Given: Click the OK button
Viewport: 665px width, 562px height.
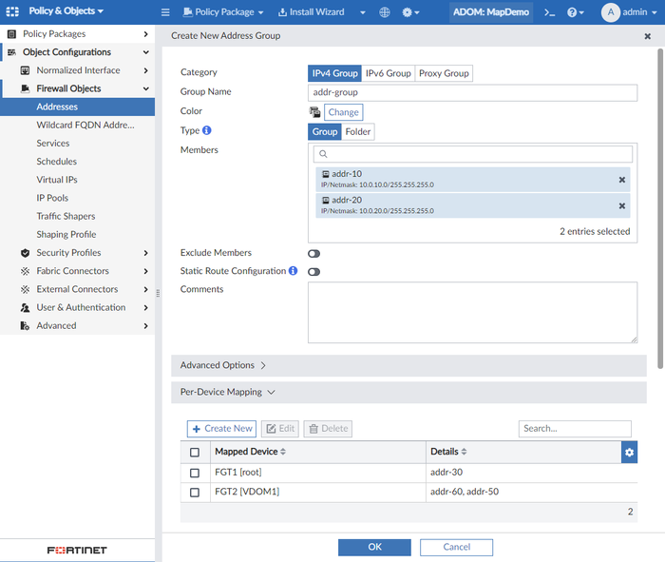Looking at the screenshot, I should coord(374,547).
